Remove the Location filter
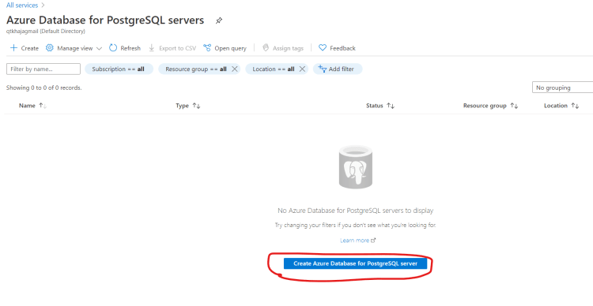The width and height of the screenshot is (593, 306). point(302,69)
